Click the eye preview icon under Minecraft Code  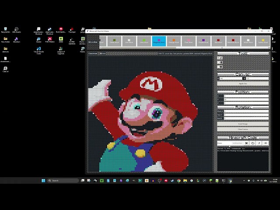click(266, 143)
